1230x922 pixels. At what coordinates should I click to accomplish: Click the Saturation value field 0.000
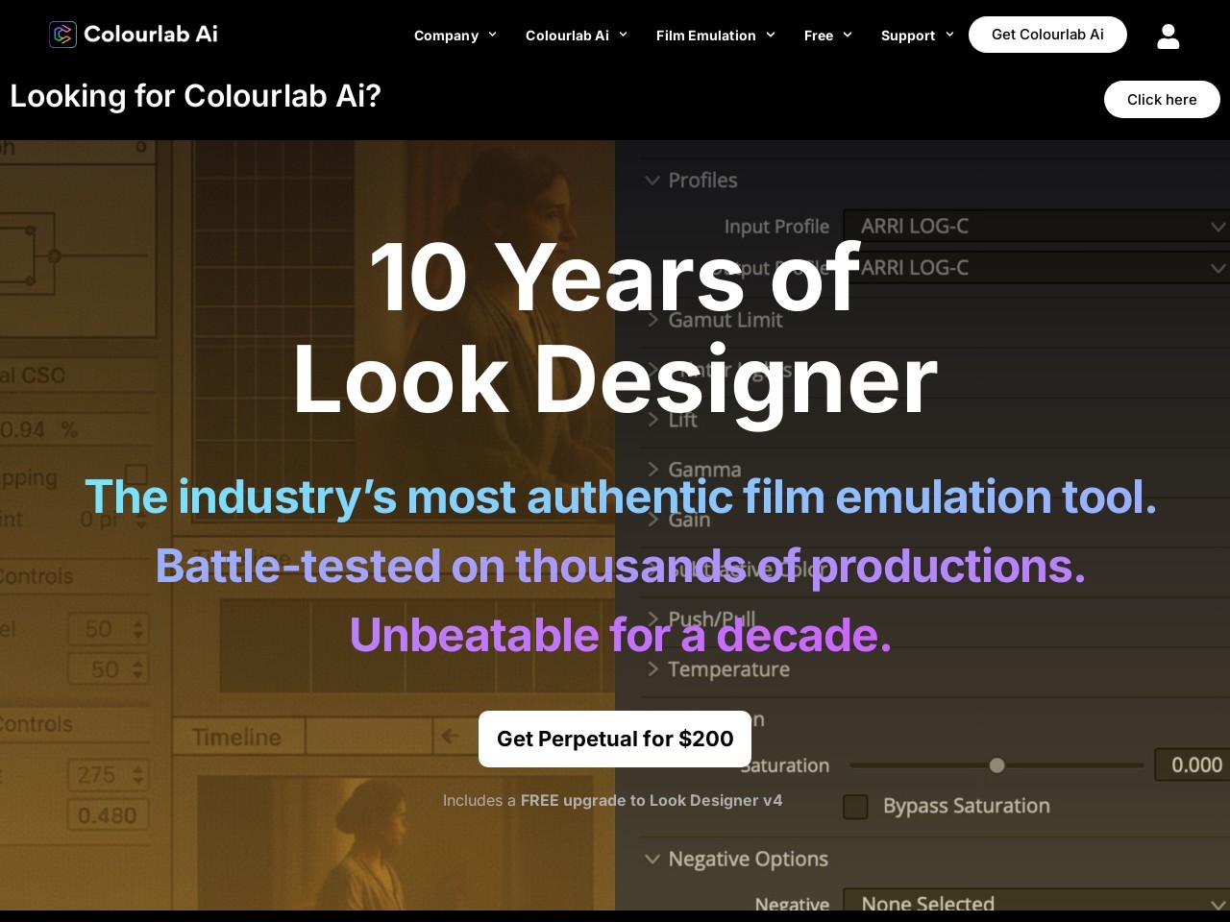(x=1194, y=764)
